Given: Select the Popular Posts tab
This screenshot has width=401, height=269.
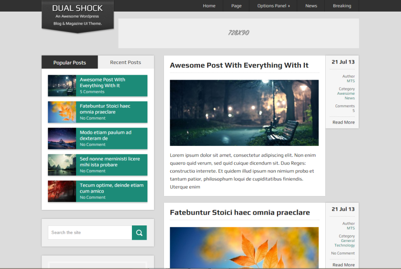Looking at the screenshot, I should 70,62.
